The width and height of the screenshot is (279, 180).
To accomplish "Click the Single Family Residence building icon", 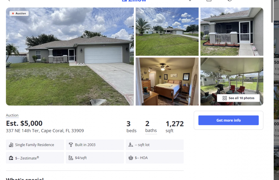I will [x=11, y=145].
